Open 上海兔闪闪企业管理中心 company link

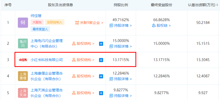(47, 44)
